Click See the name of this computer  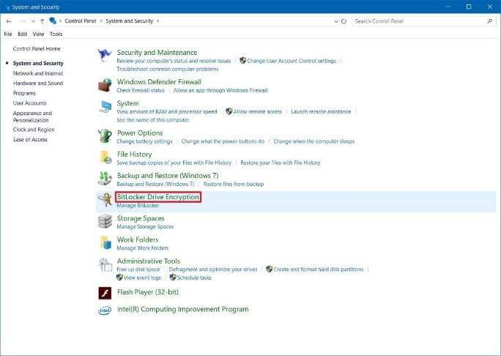(153, 120)
